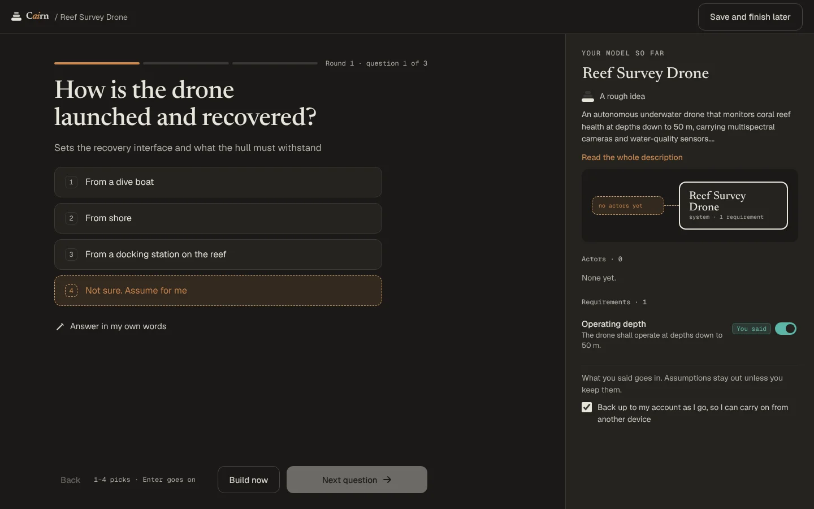
Task: Open the Reef Survey Drone breadcrumb
Action: point(94,17)
